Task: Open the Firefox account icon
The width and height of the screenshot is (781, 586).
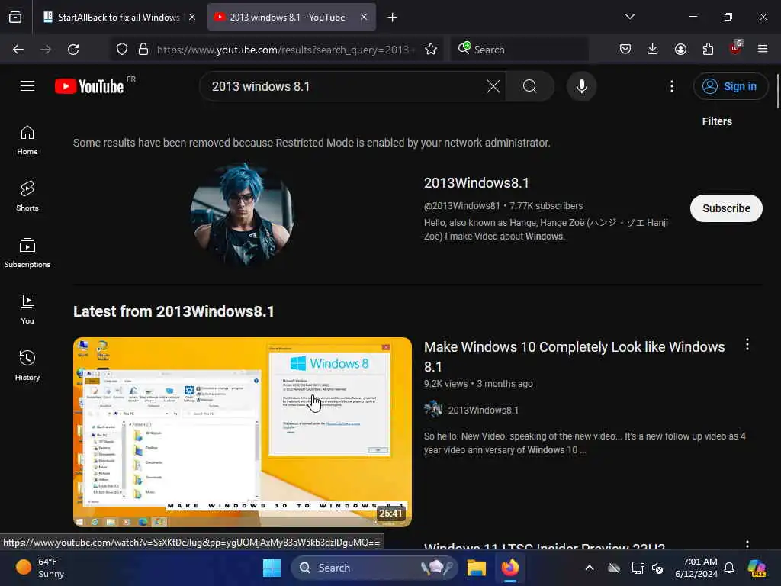Action: coord(680,49)
